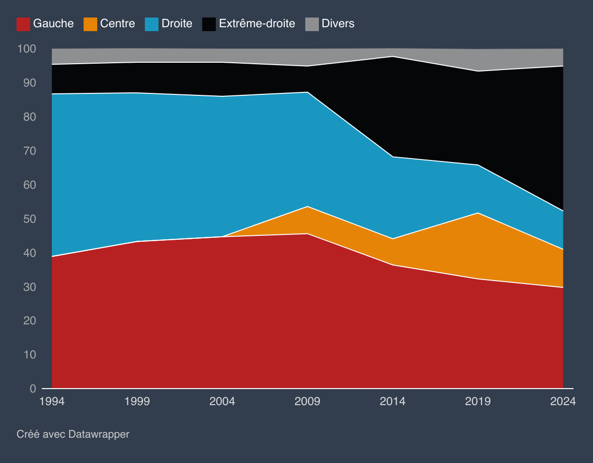Click the gray Divers legend swatch
Viewport: 593px width, 463px height.
pyautogui.click(x=312, y=24)
